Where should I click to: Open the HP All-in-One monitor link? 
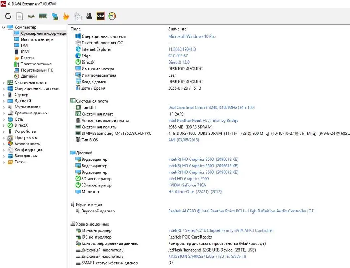coord(195,191)
